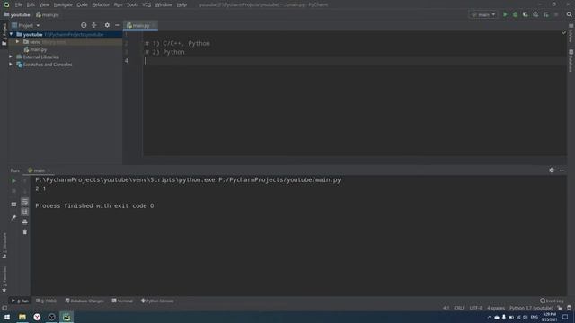Print the console output
This screenshot has height=323, width=575.
click(25, 223)
